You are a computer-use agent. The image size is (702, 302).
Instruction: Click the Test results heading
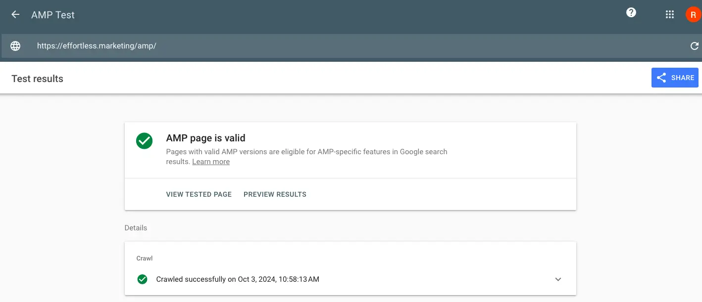pos(38,79)
